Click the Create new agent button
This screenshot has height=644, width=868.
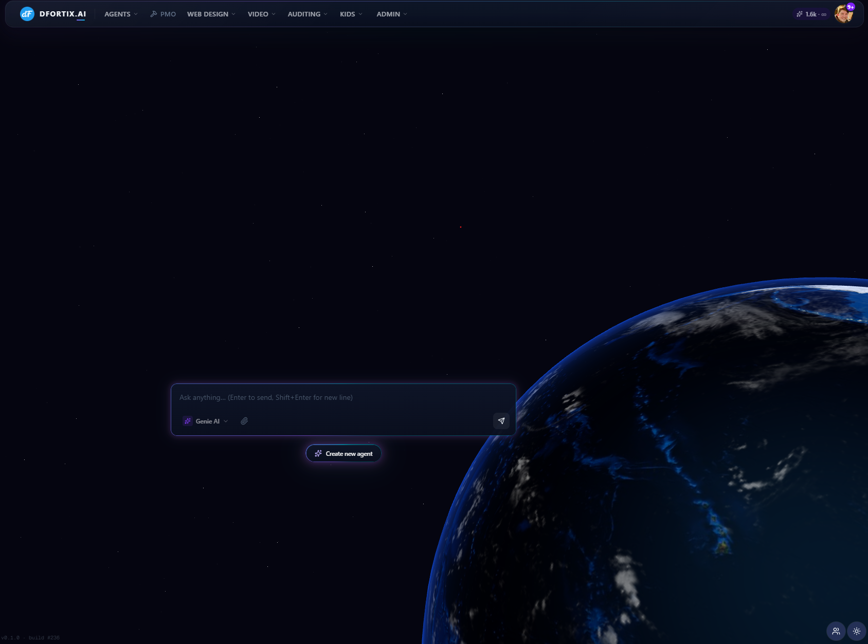[343, 453]
